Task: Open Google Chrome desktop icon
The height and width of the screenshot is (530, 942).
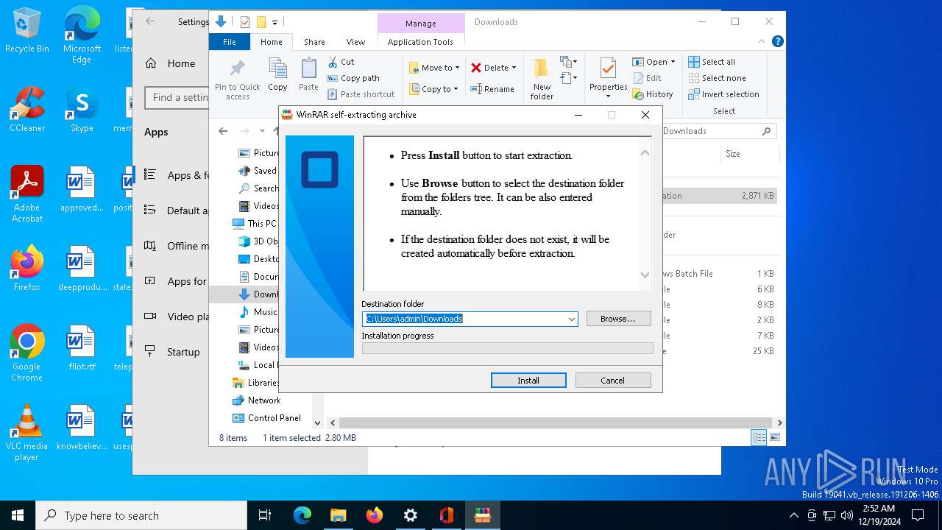Action: point(27,353)
